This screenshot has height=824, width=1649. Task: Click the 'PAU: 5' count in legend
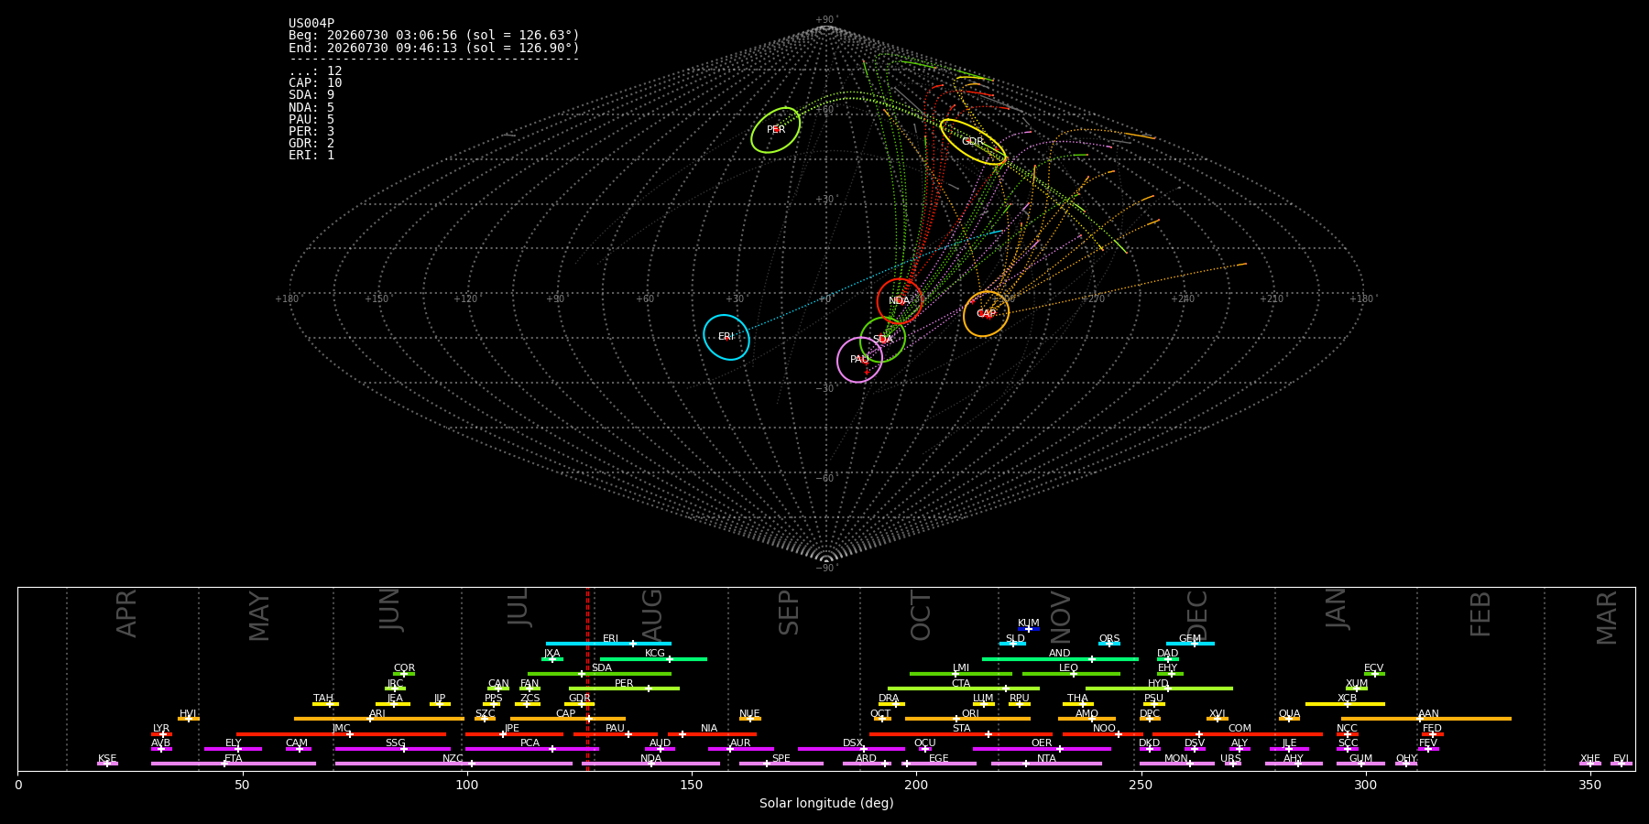click(x=311, y=120)
